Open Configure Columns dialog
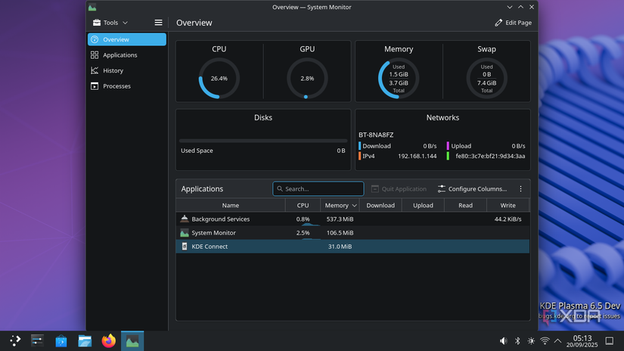The image size is (624, 351). click(x=473, y=188)
